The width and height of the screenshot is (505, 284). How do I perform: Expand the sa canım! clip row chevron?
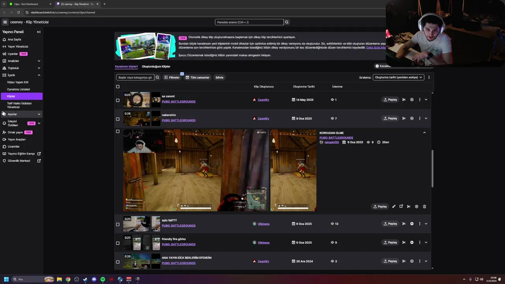tap(426, 100)
